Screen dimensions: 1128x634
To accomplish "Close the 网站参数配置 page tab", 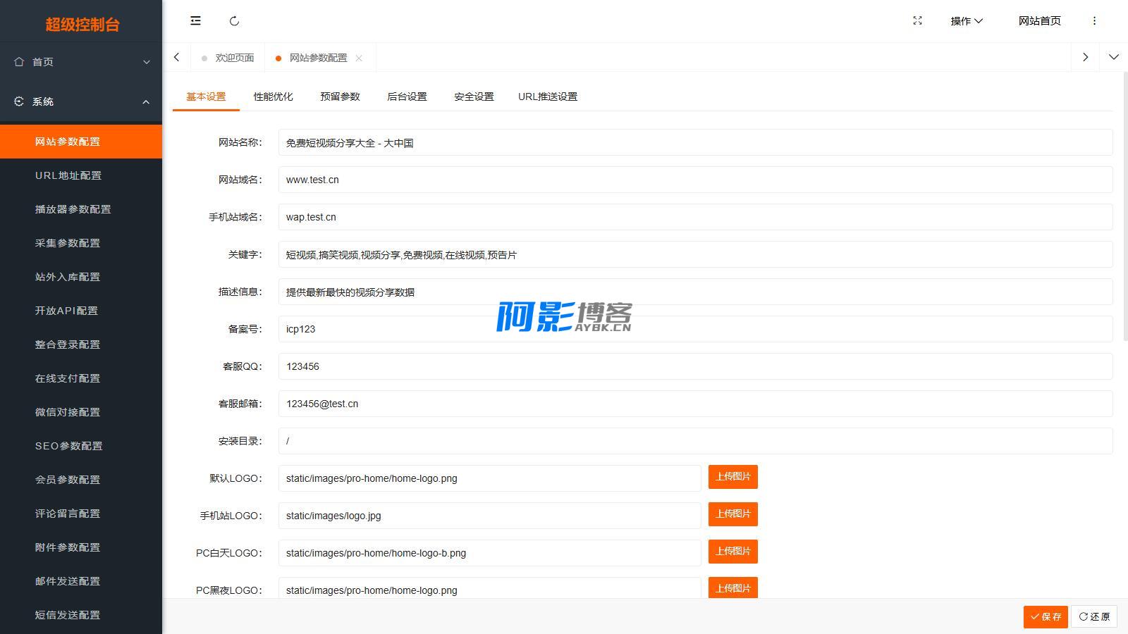I will tap(359, 58).
